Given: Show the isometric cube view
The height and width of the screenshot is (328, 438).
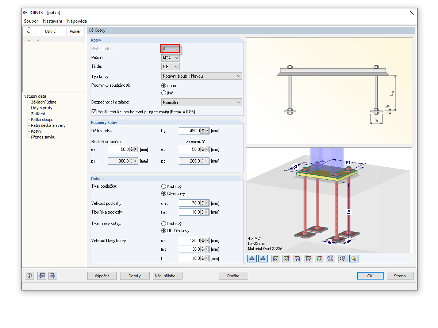Looking at the screenshot, I should coord(330,258).
